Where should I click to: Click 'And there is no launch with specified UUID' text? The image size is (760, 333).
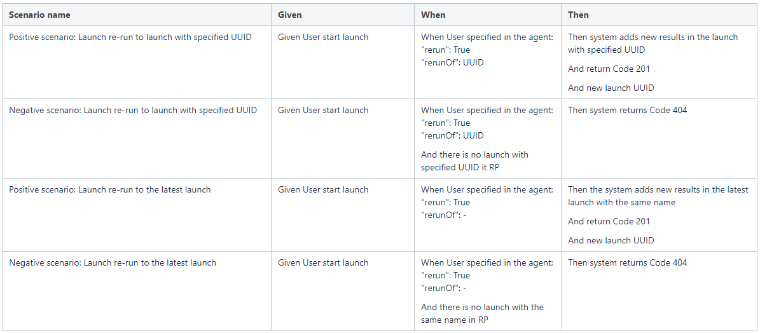pos(474,161)
